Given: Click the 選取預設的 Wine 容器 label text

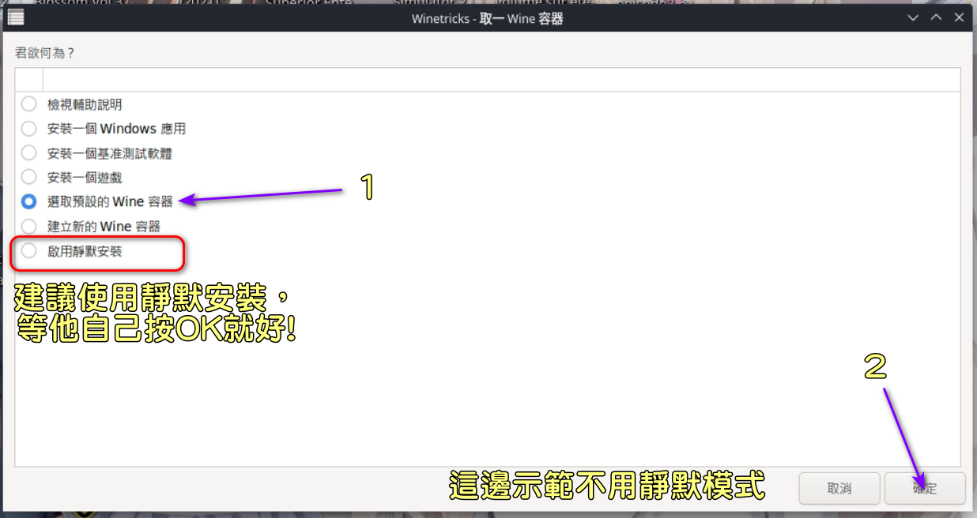Looking at the screenshot, I should (x=110, y=201).
